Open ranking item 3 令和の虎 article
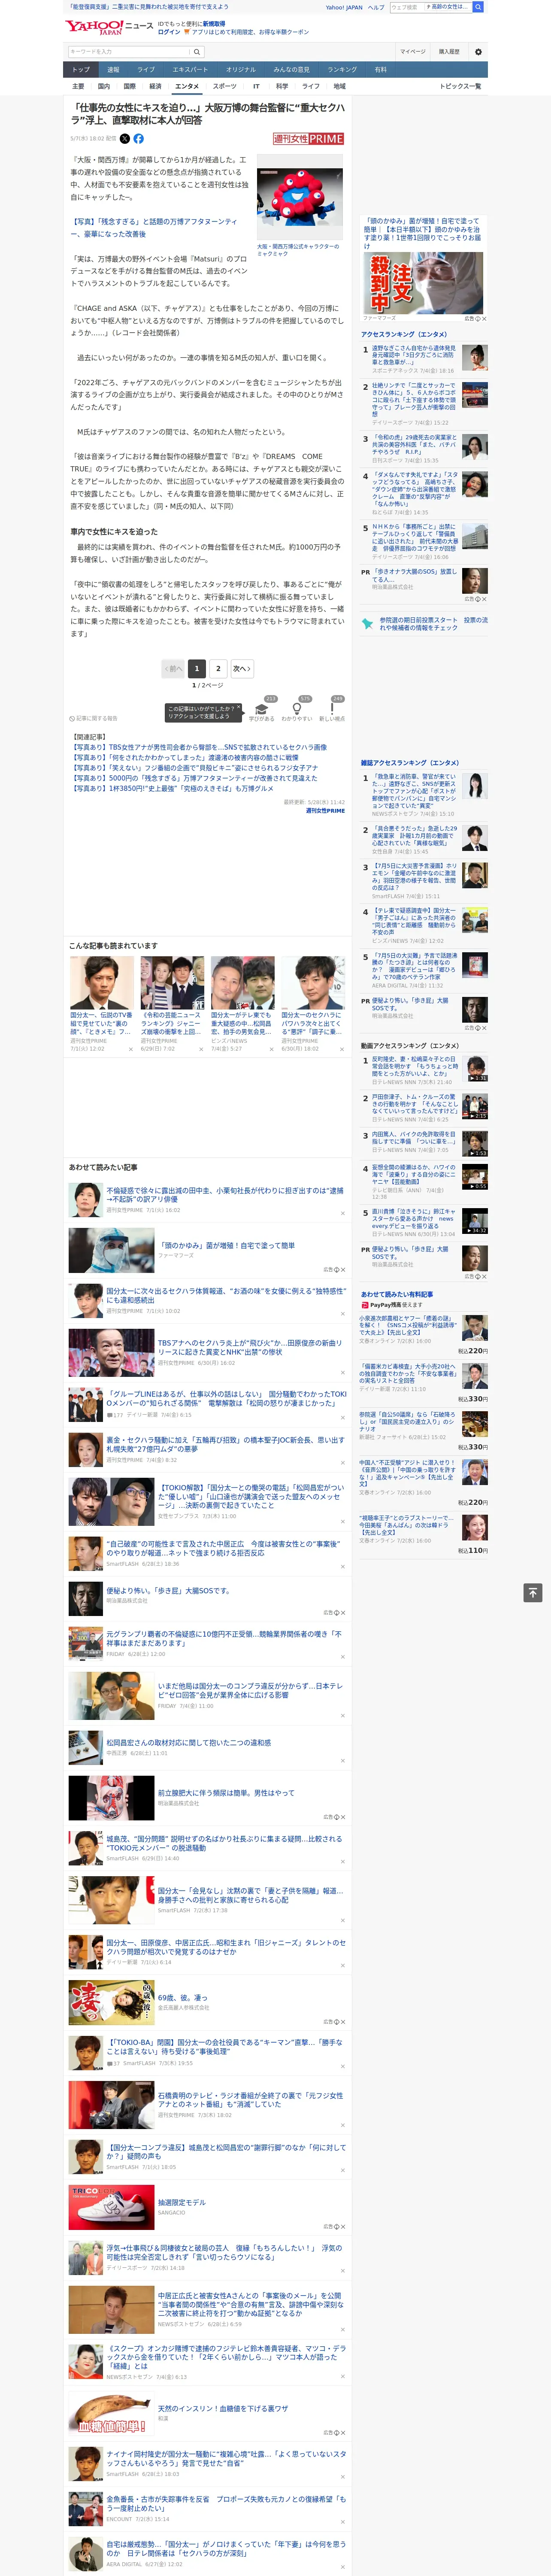This screenshot has width=551, height=2576. 414,445
